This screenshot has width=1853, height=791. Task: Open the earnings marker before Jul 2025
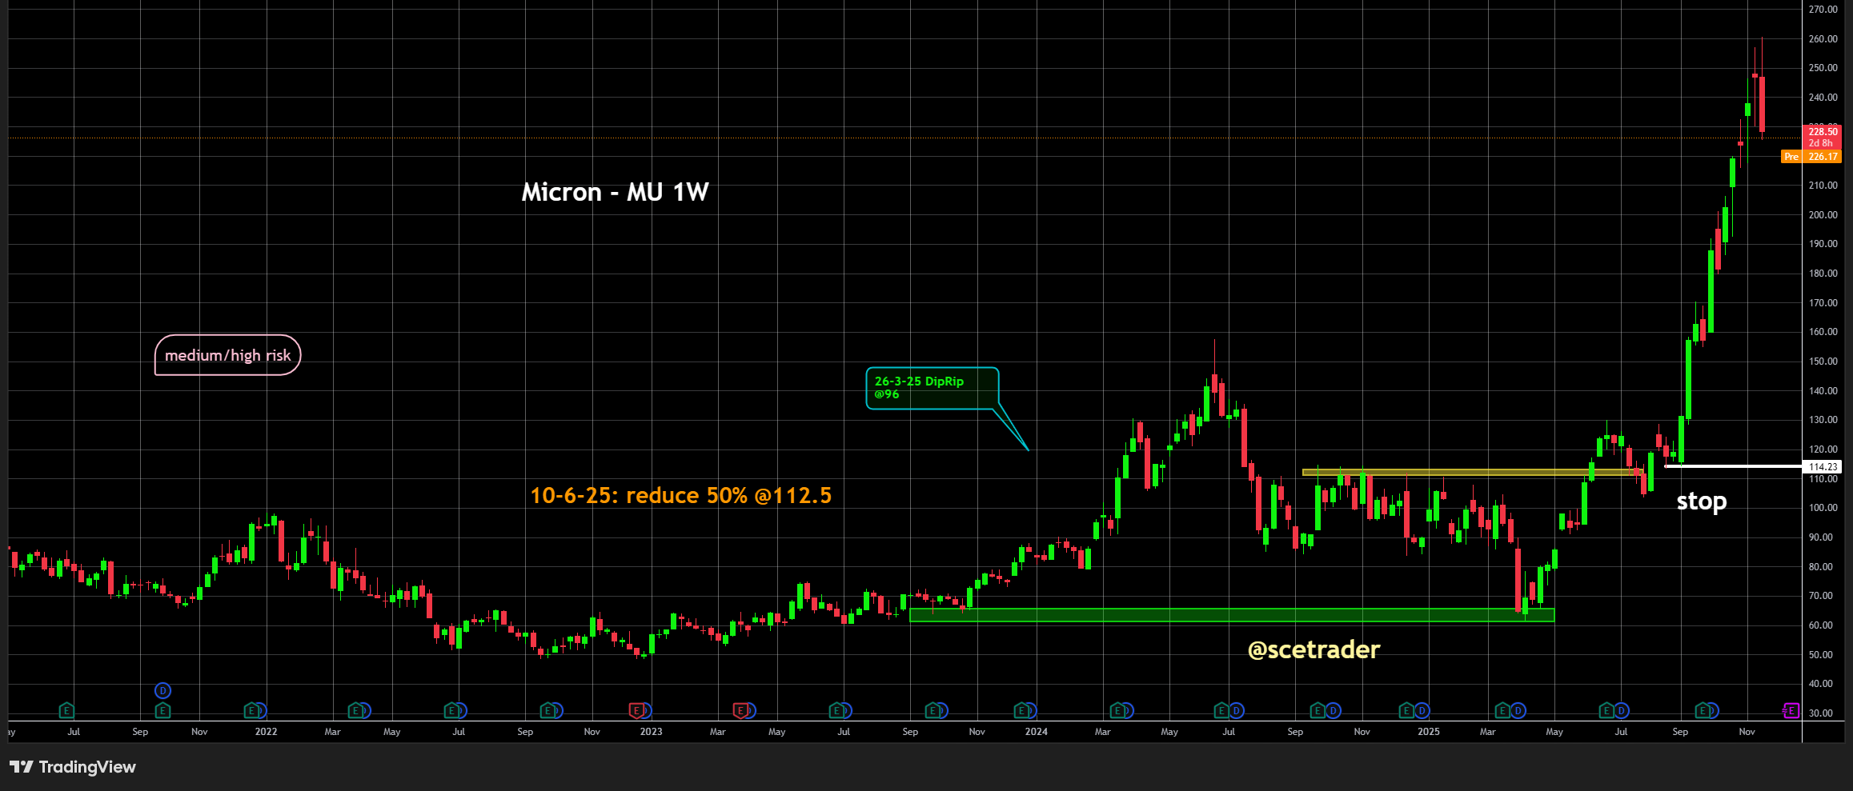pyautogui.click(x=1606, y=710)
